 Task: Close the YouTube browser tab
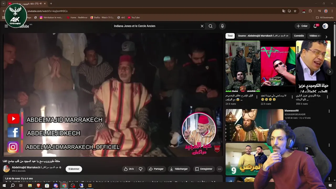pyautogui.click(x=45, y=4)
